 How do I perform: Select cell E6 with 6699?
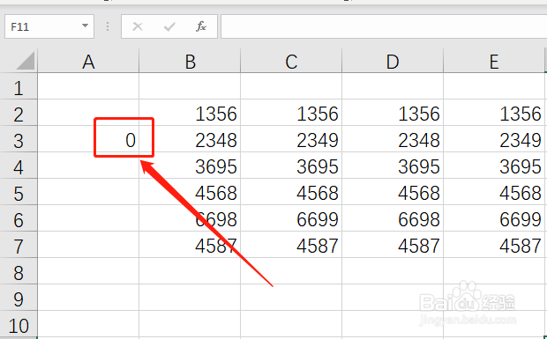(x=494, y=218)
